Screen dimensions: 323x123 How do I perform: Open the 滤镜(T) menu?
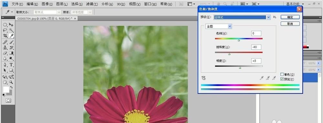tap(92, 4)
